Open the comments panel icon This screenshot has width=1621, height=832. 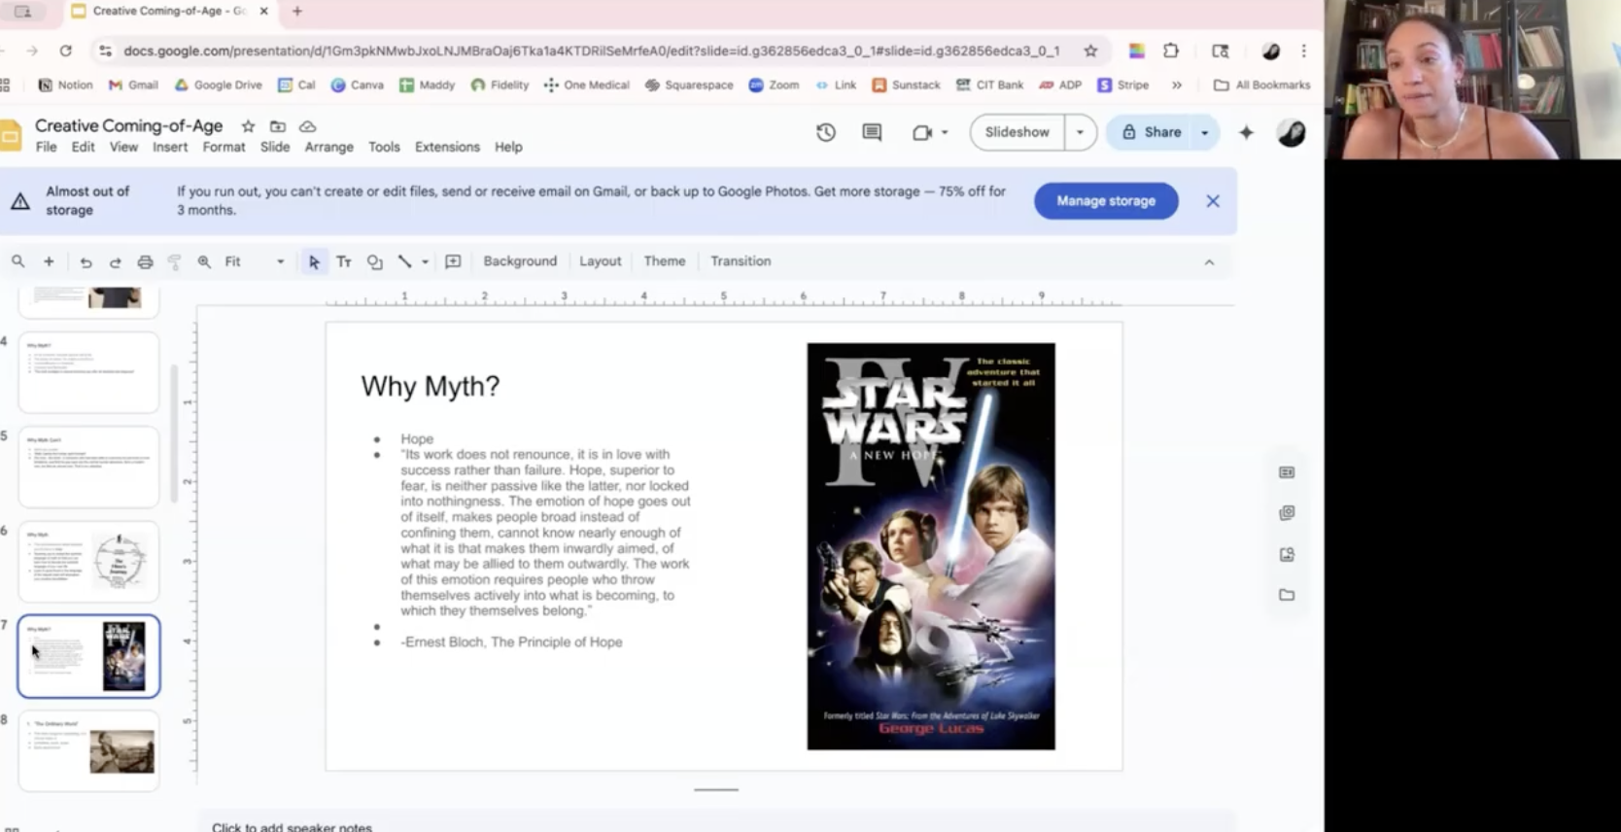click(872, 132)
